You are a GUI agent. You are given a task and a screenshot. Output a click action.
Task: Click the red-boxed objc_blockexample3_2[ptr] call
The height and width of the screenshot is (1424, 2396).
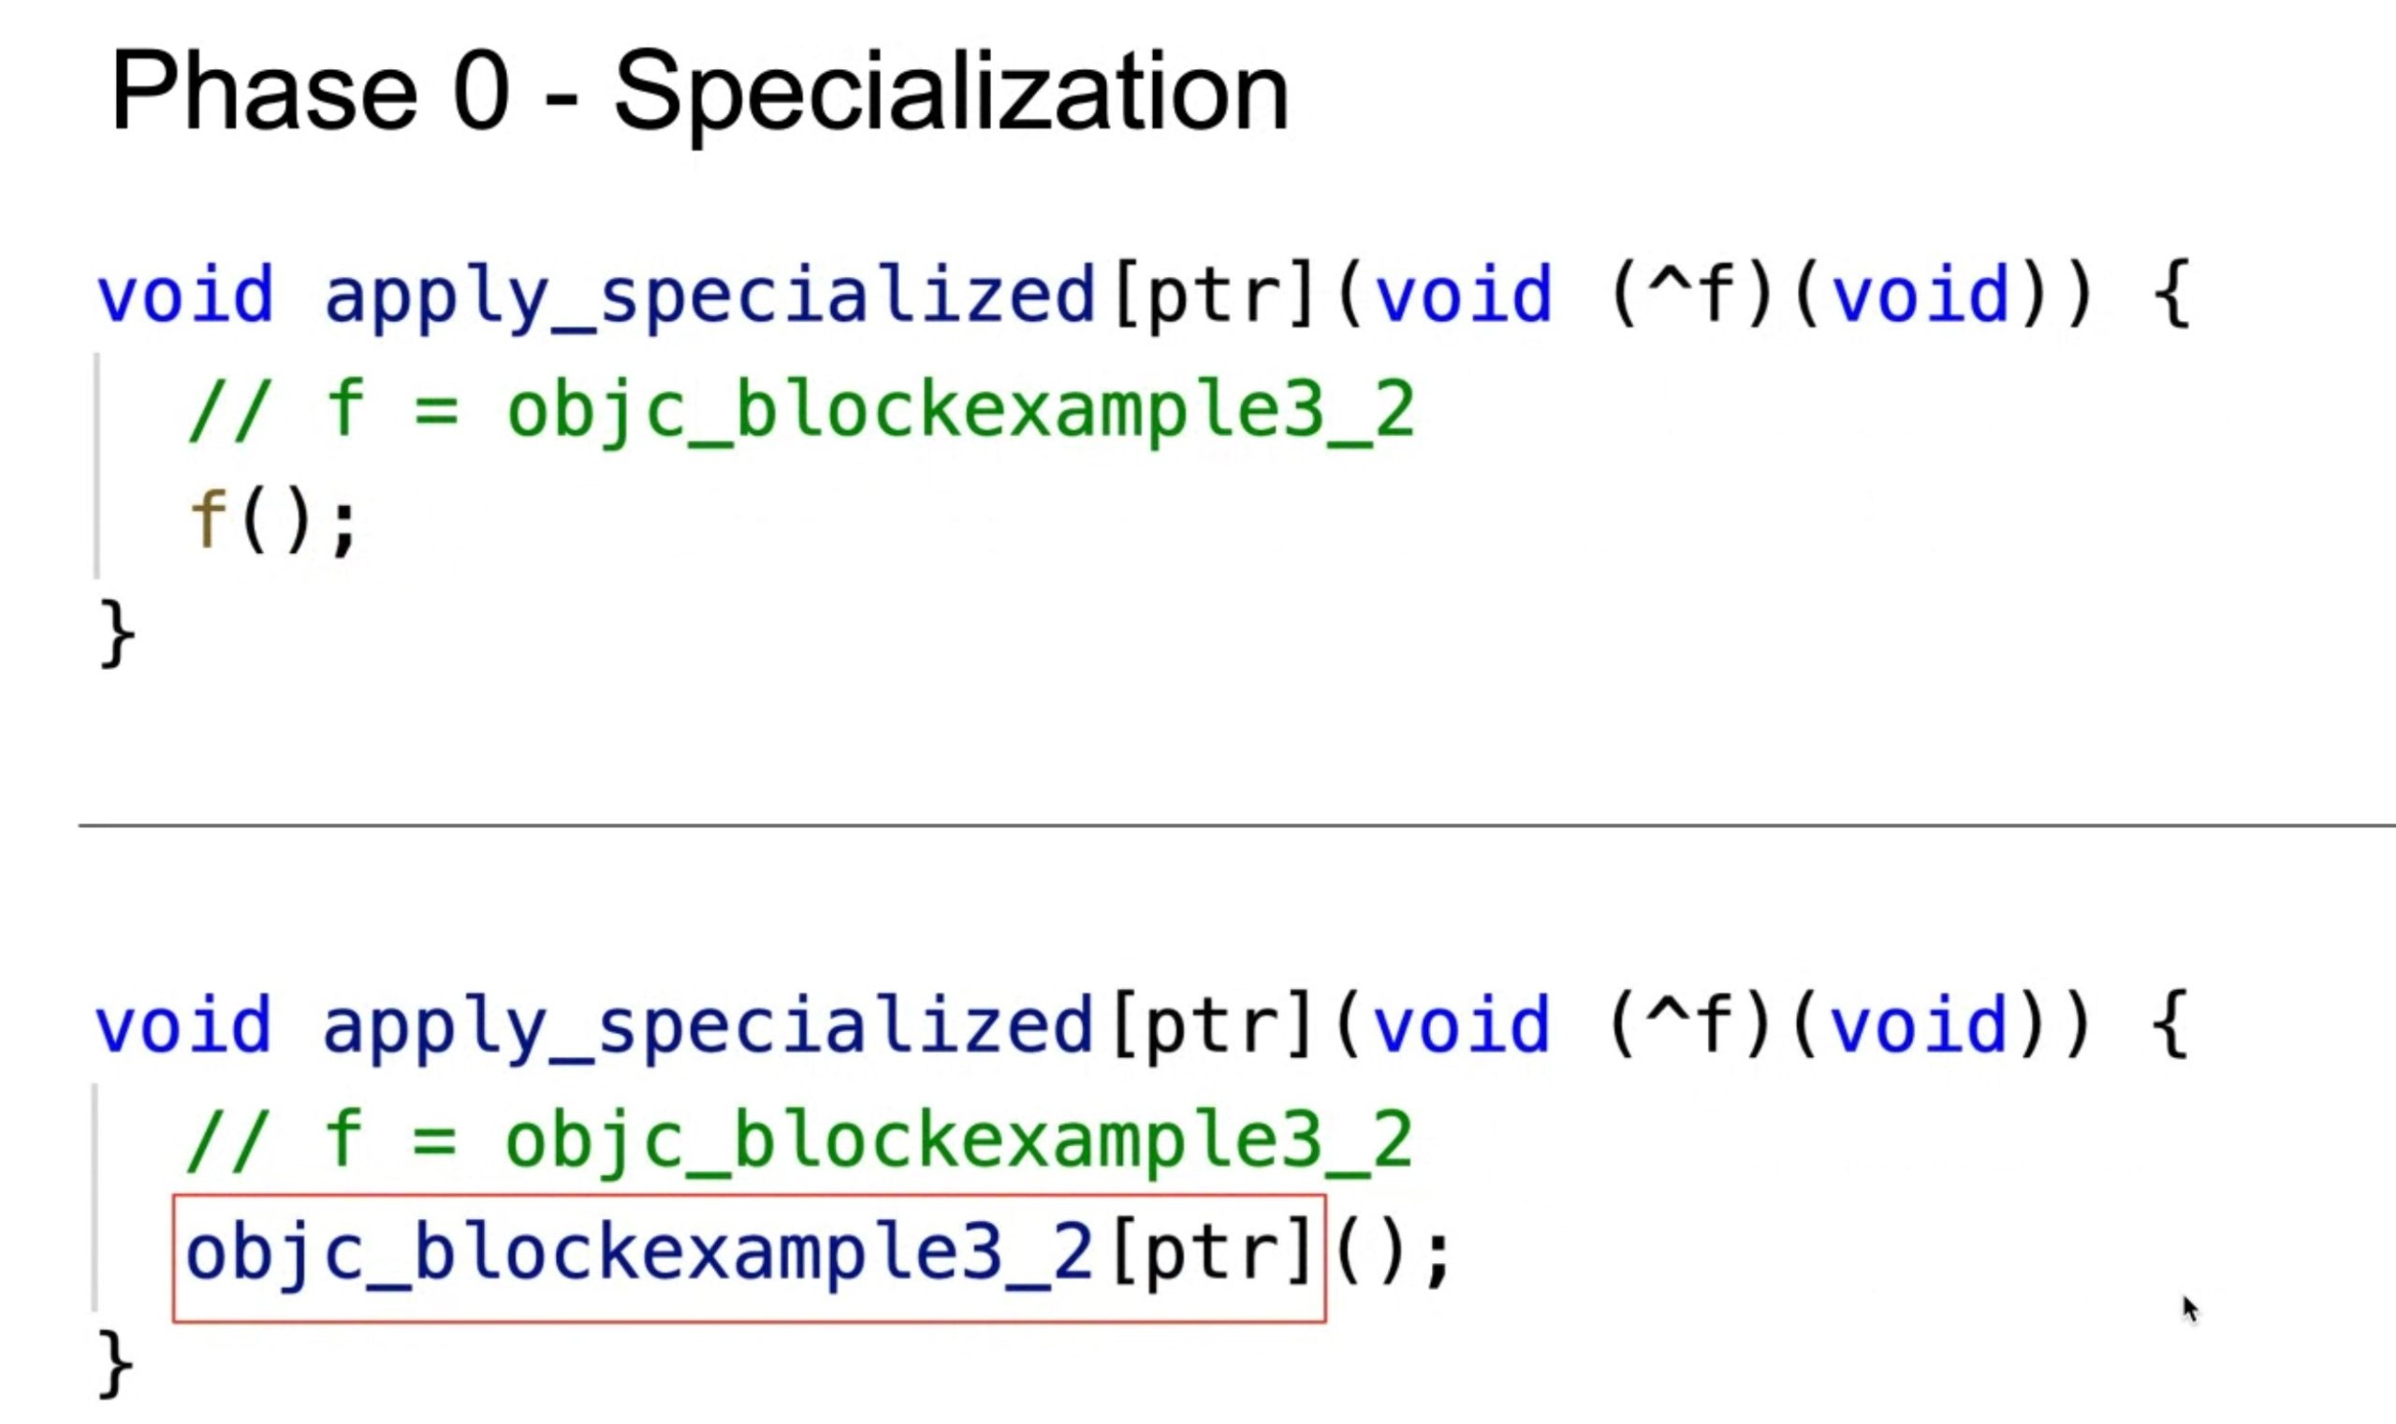pyautogui.click(x=750, y=1258)
